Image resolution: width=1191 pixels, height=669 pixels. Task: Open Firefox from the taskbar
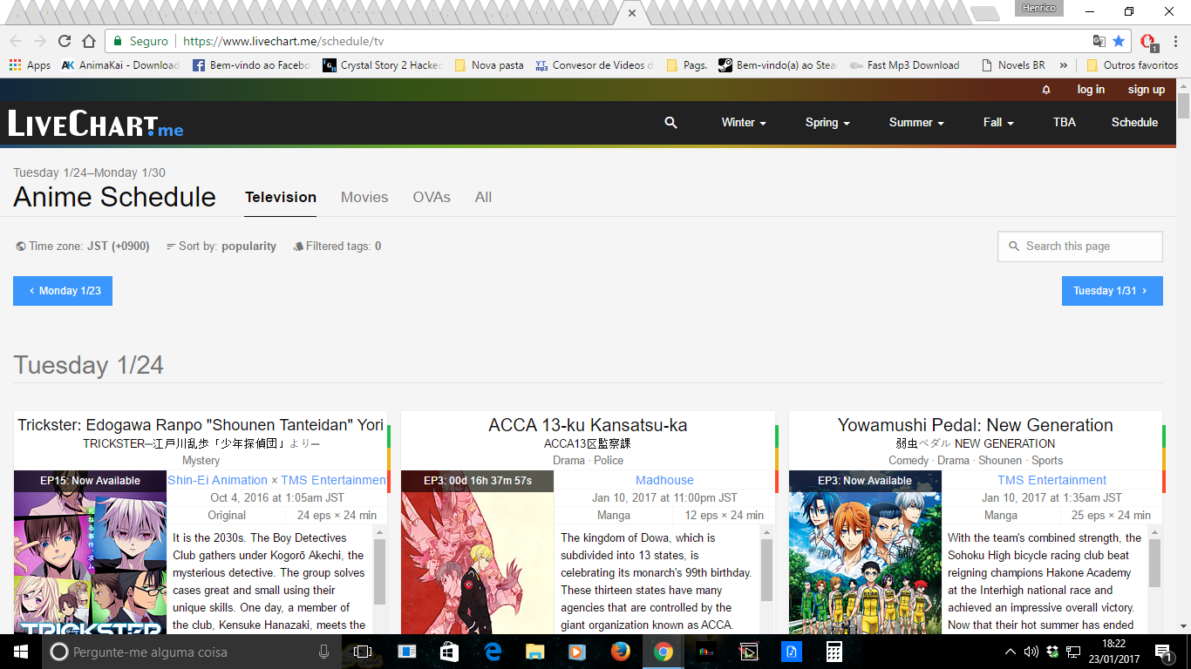tap(620, 652)
